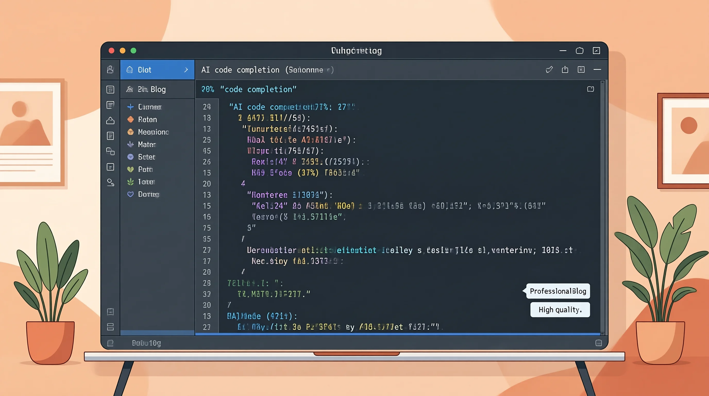Click the window title text in title bar
This screenshot has height=396, width=709.
(356, 51)
